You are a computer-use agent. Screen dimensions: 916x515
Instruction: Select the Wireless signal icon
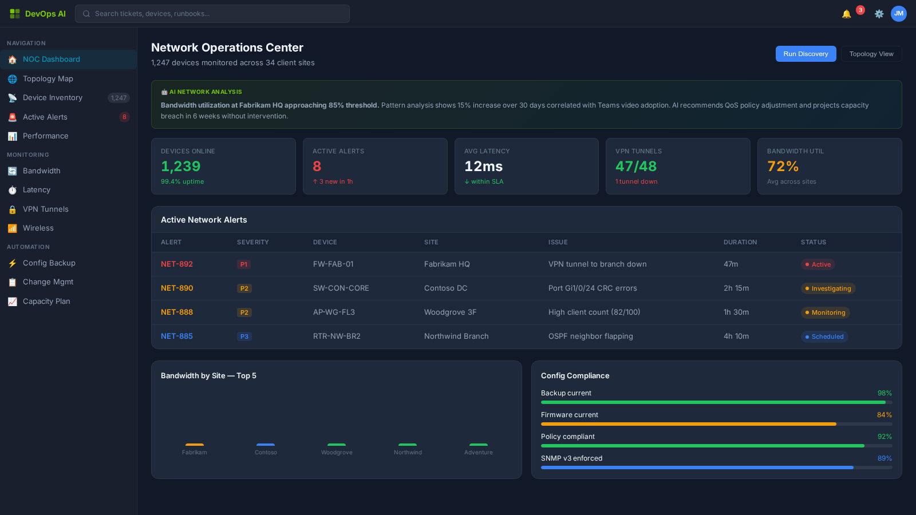coord(13,228)
